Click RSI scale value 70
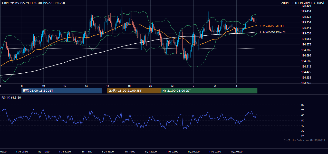The image size is (328, 154). [x=303, y=110]
